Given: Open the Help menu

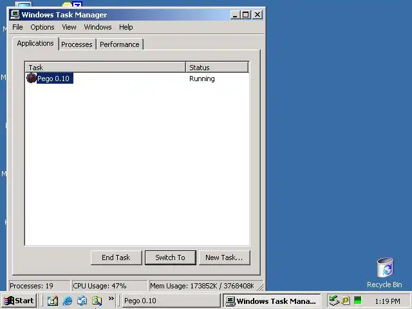Looking at the screenshot, I should (126, 27).
